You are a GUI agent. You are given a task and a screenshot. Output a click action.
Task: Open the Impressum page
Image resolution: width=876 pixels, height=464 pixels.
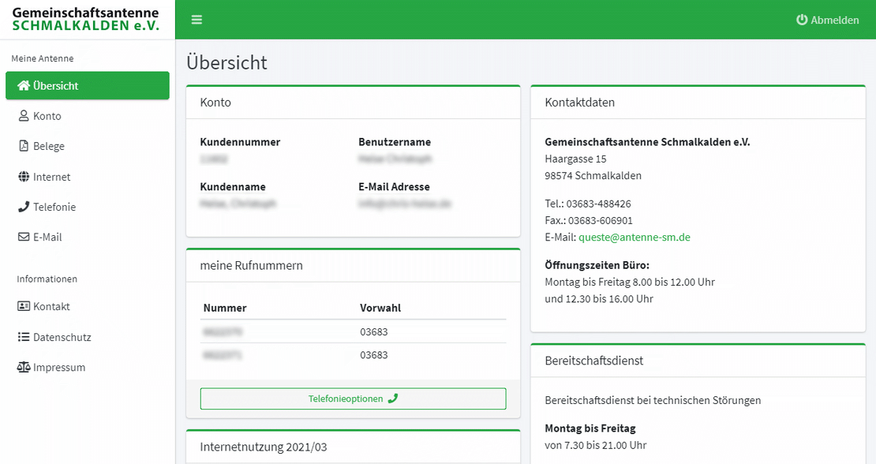(87, 367)
